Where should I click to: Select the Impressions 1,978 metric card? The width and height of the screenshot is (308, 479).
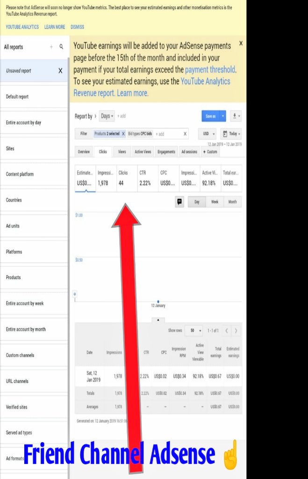coord(106,178)
